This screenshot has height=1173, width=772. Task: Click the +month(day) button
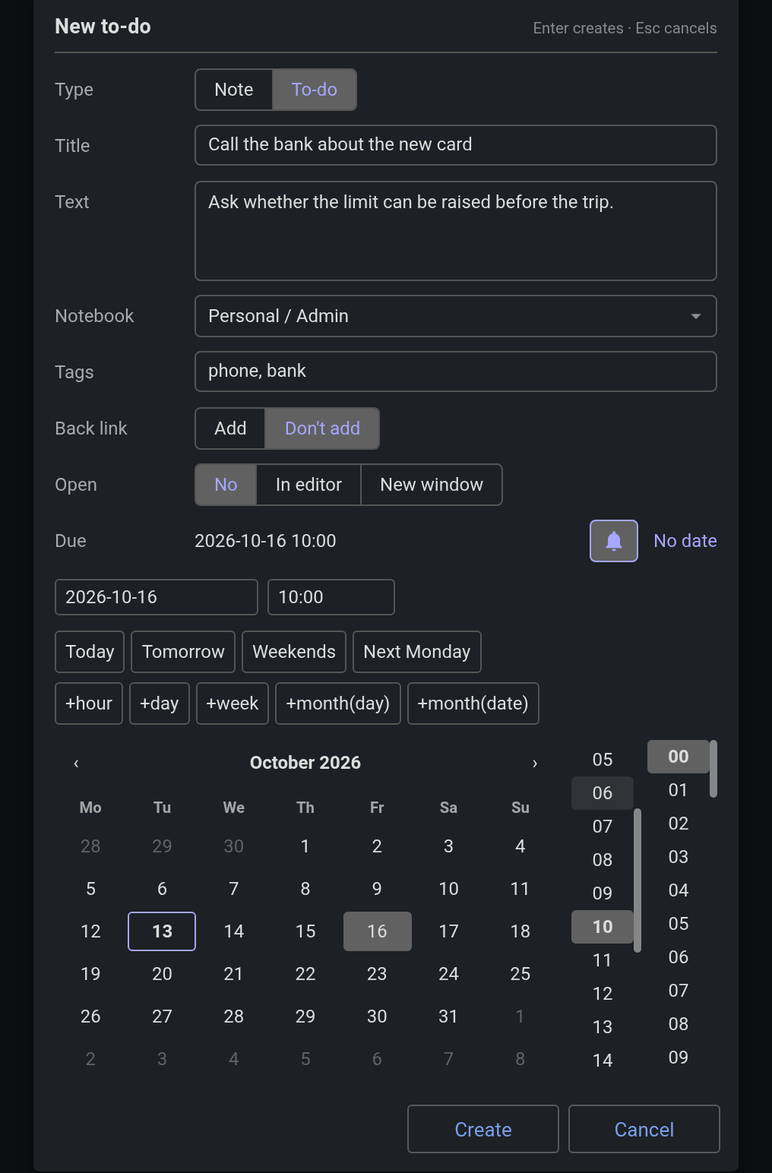pos(338,703)
